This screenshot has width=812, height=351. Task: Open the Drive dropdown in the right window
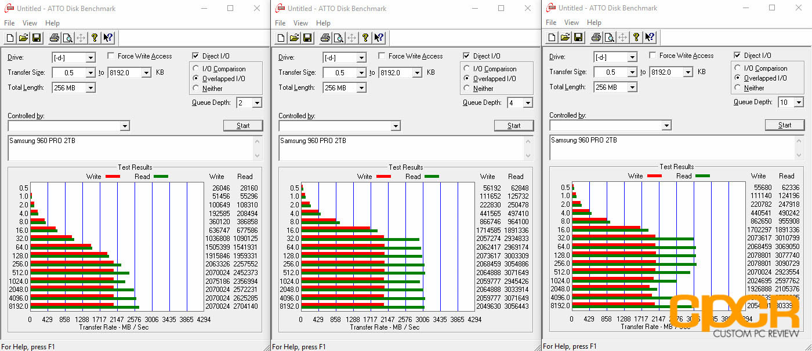coord(632,57)
